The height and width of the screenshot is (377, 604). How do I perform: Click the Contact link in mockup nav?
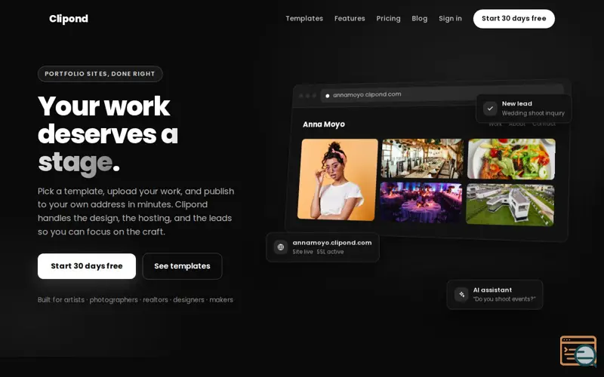pyautogui.click(x=544, y=124)
